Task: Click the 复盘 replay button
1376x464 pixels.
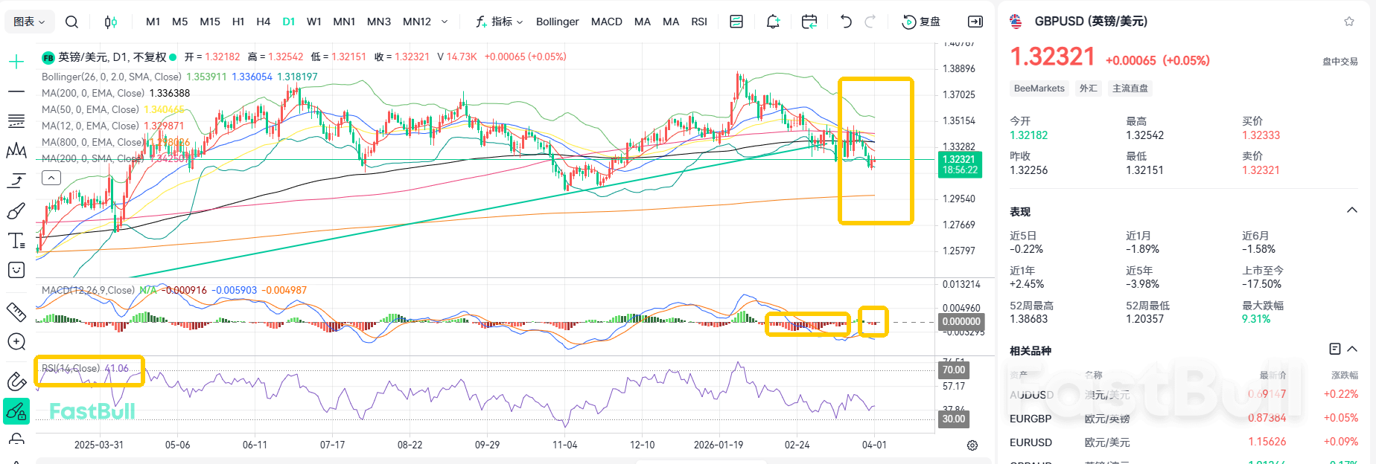Action: [x=921, y=22]
